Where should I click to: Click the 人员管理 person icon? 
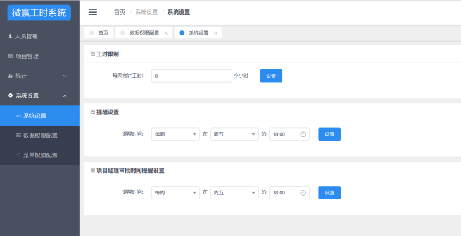[11, 37]
